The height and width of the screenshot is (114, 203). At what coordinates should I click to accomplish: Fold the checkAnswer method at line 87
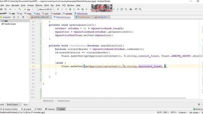(42, 46)
